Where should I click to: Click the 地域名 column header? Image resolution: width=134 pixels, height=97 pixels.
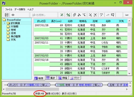[83, 21]
